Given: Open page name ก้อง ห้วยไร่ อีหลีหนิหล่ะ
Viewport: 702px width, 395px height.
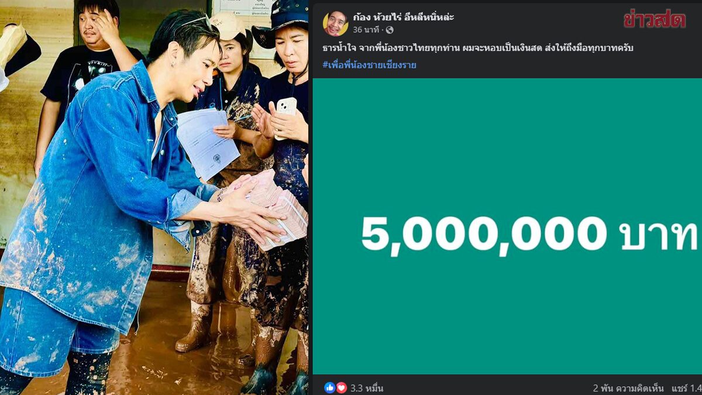Looking at the screenshot, I should tap(403, 17).
